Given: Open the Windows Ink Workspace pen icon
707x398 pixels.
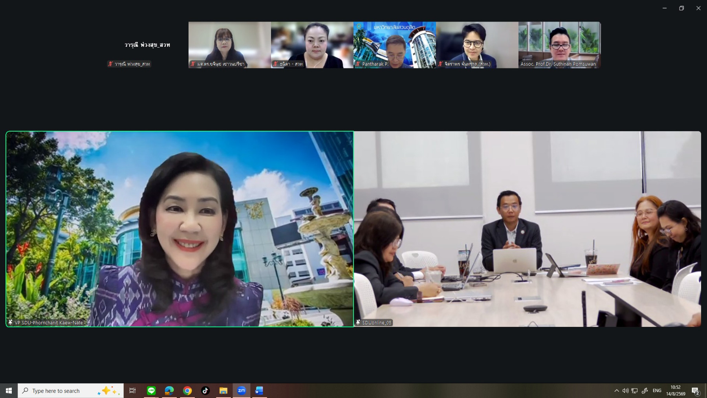Looking at the screenshot, I should [645, 391].
